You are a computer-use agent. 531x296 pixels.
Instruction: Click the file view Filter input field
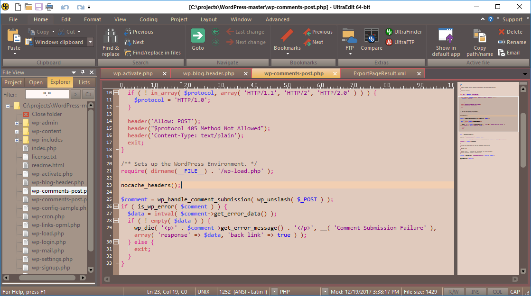pos(47,94)
